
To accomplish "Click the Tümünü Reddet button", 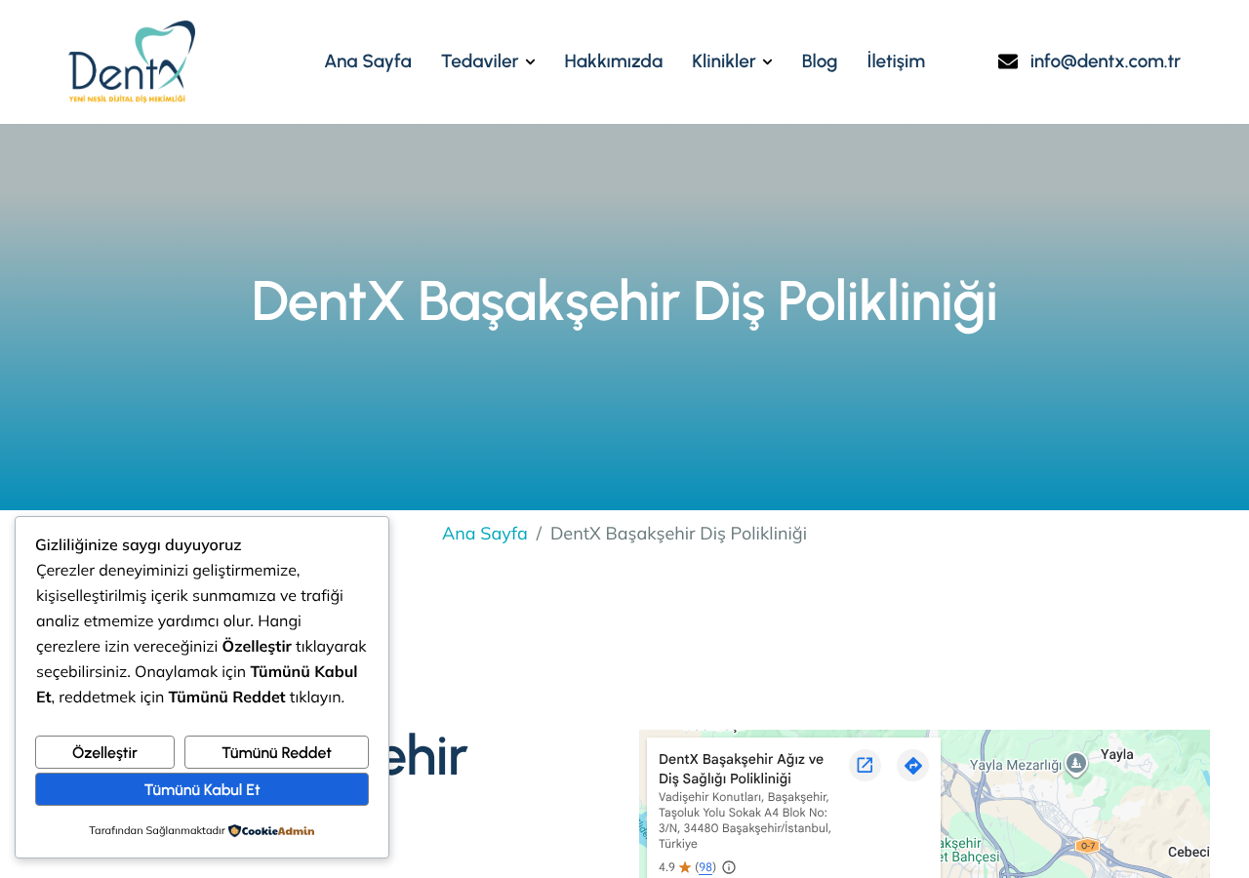I will 276,752.
